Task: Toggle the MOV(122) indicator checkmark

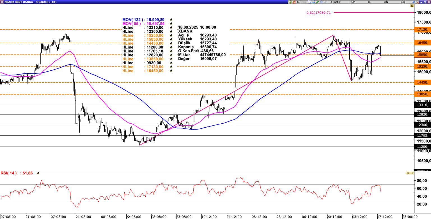Action: [x=171, y=20]
